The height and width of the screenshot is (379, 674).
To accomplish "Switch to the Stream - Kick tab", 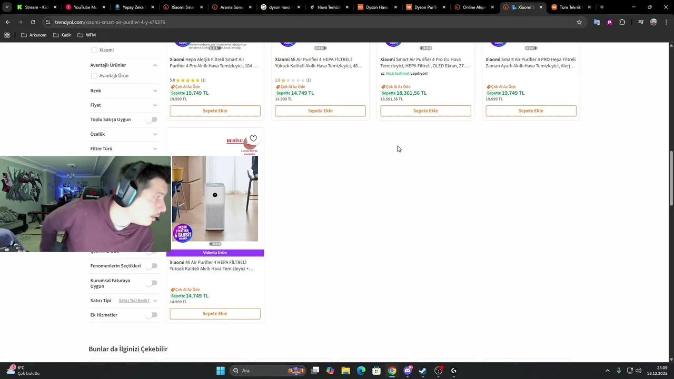I will pyautogui.click(x=36, y=7).
